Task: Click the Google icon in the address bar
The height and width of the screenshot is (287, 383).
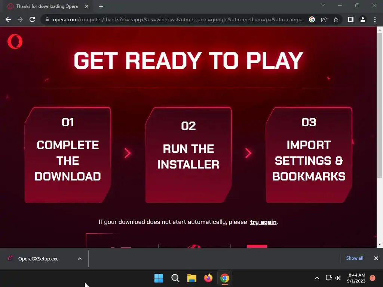Action: [x=312, y=19]
